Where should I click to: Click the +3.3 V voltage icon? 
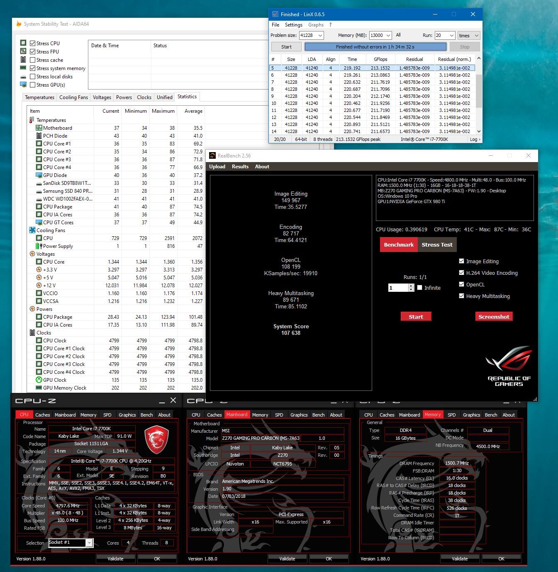[39, 270]
